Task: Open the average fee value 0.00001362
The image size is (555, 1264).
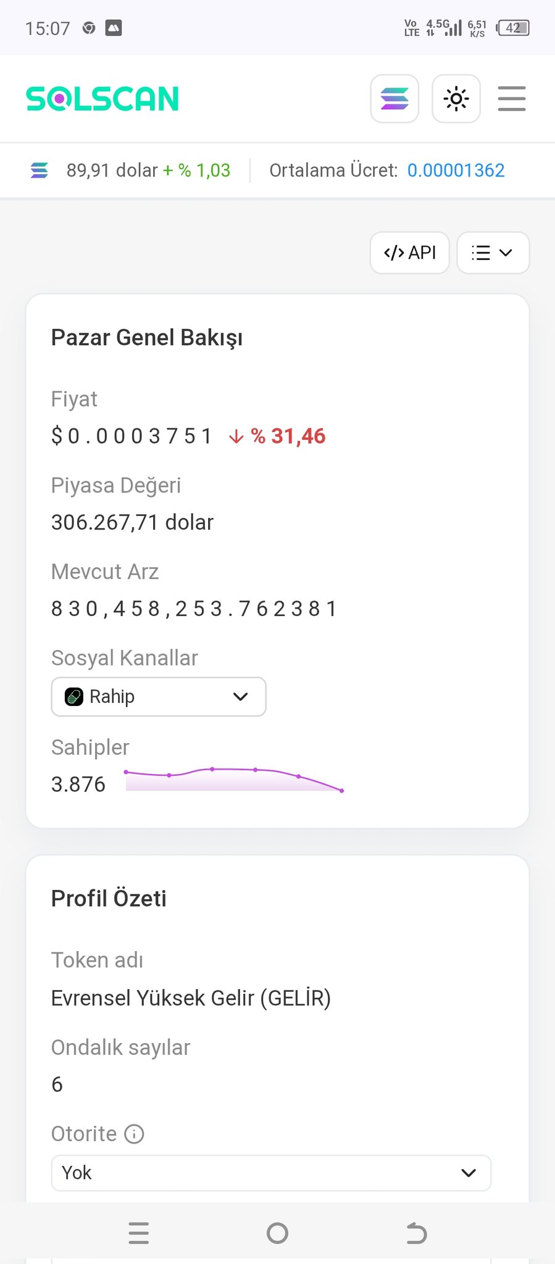Action: 456,170
